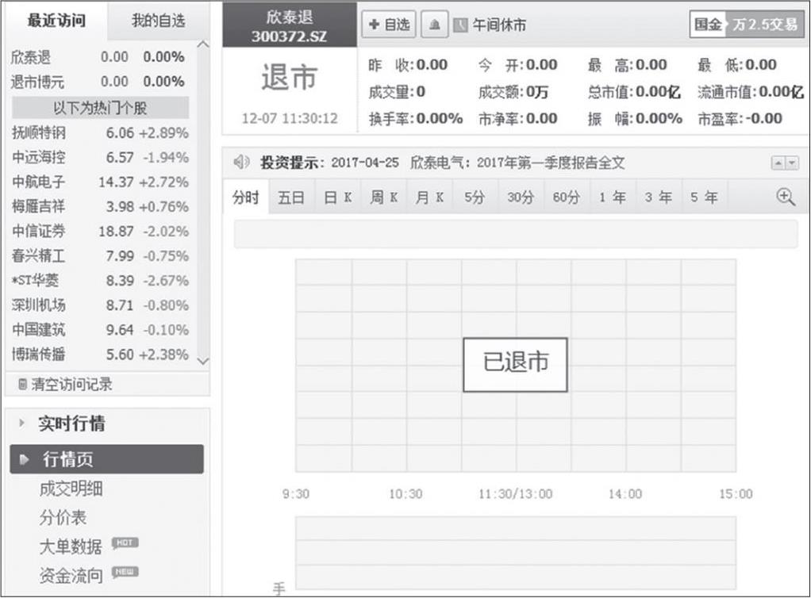The width and height of the screenshot is (811, 598).
Task: Click the trash icon beside 清空访问记录
Action: coord(22,385)
